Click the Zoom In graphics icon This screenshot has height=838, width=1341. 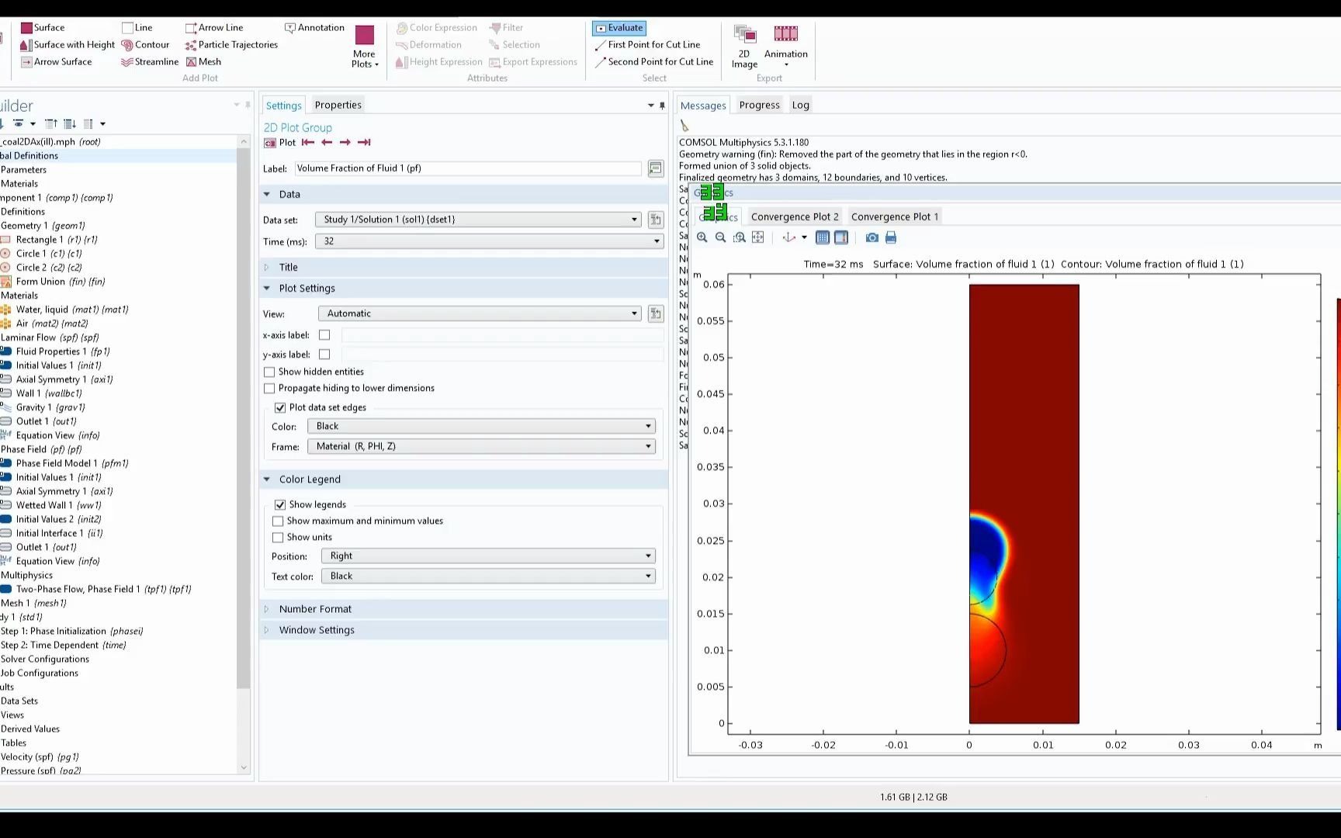tap(702, 237)
